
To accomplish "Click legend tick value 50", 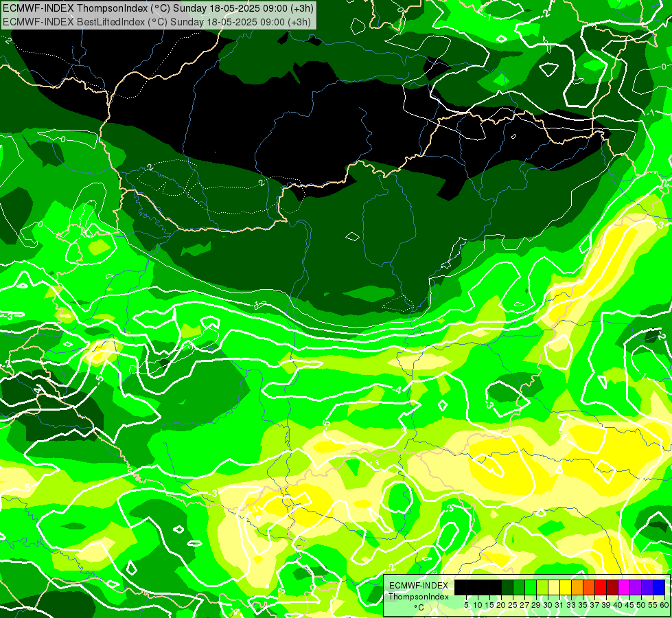I will 642,605.
